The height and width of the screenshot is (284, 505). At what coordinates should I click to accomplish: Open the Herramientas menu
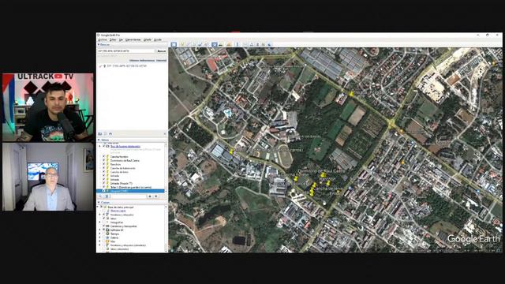coord(133,39)
